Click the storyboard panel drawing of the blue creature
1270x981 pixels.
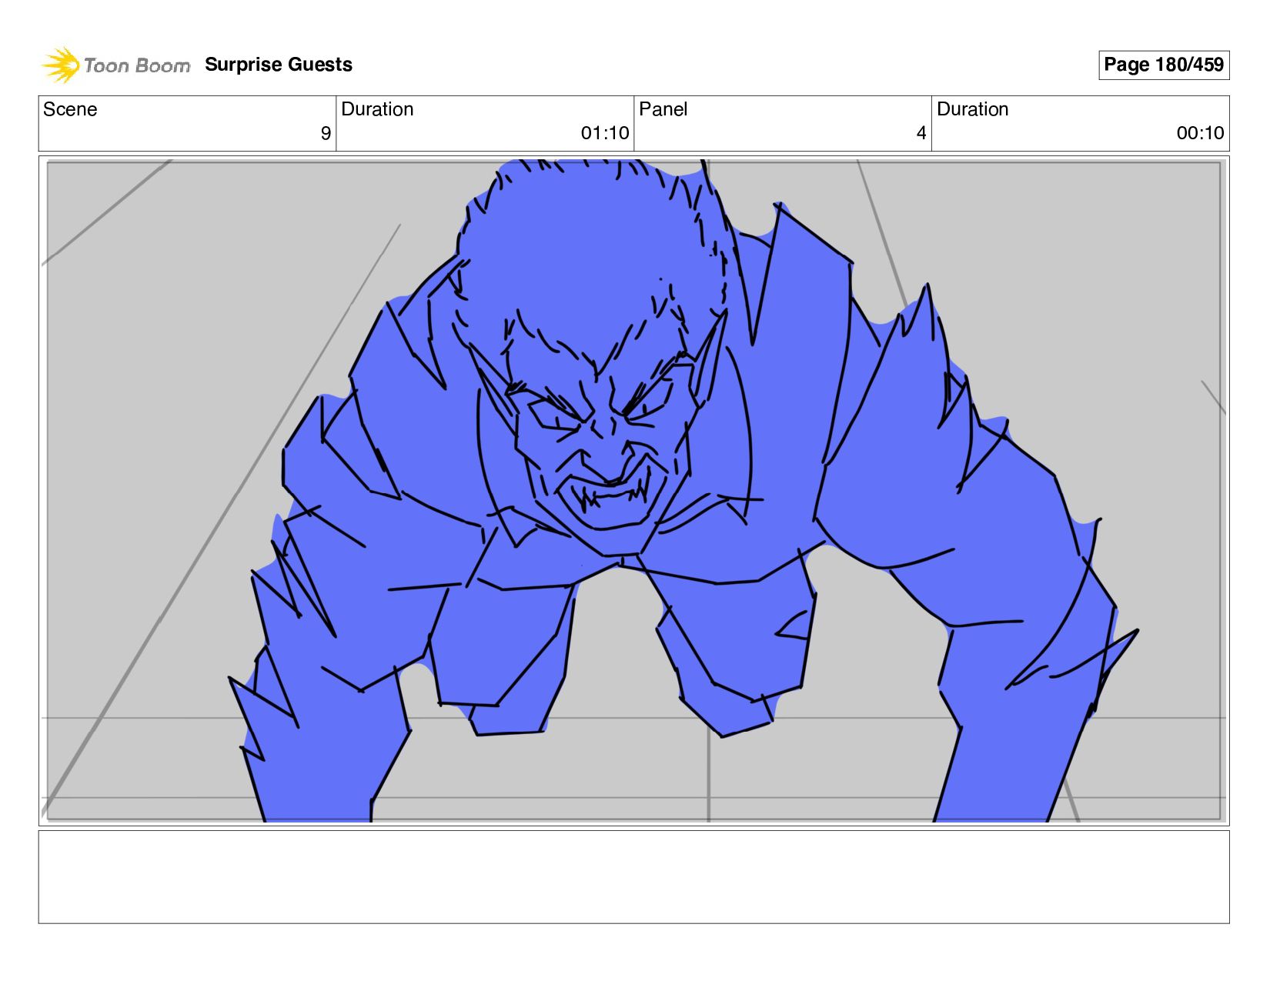(x=633, y=491)
